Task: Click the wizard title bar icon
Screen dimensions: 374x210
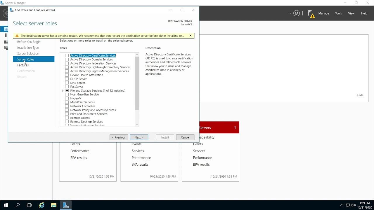Action: (x=12, y=10)
